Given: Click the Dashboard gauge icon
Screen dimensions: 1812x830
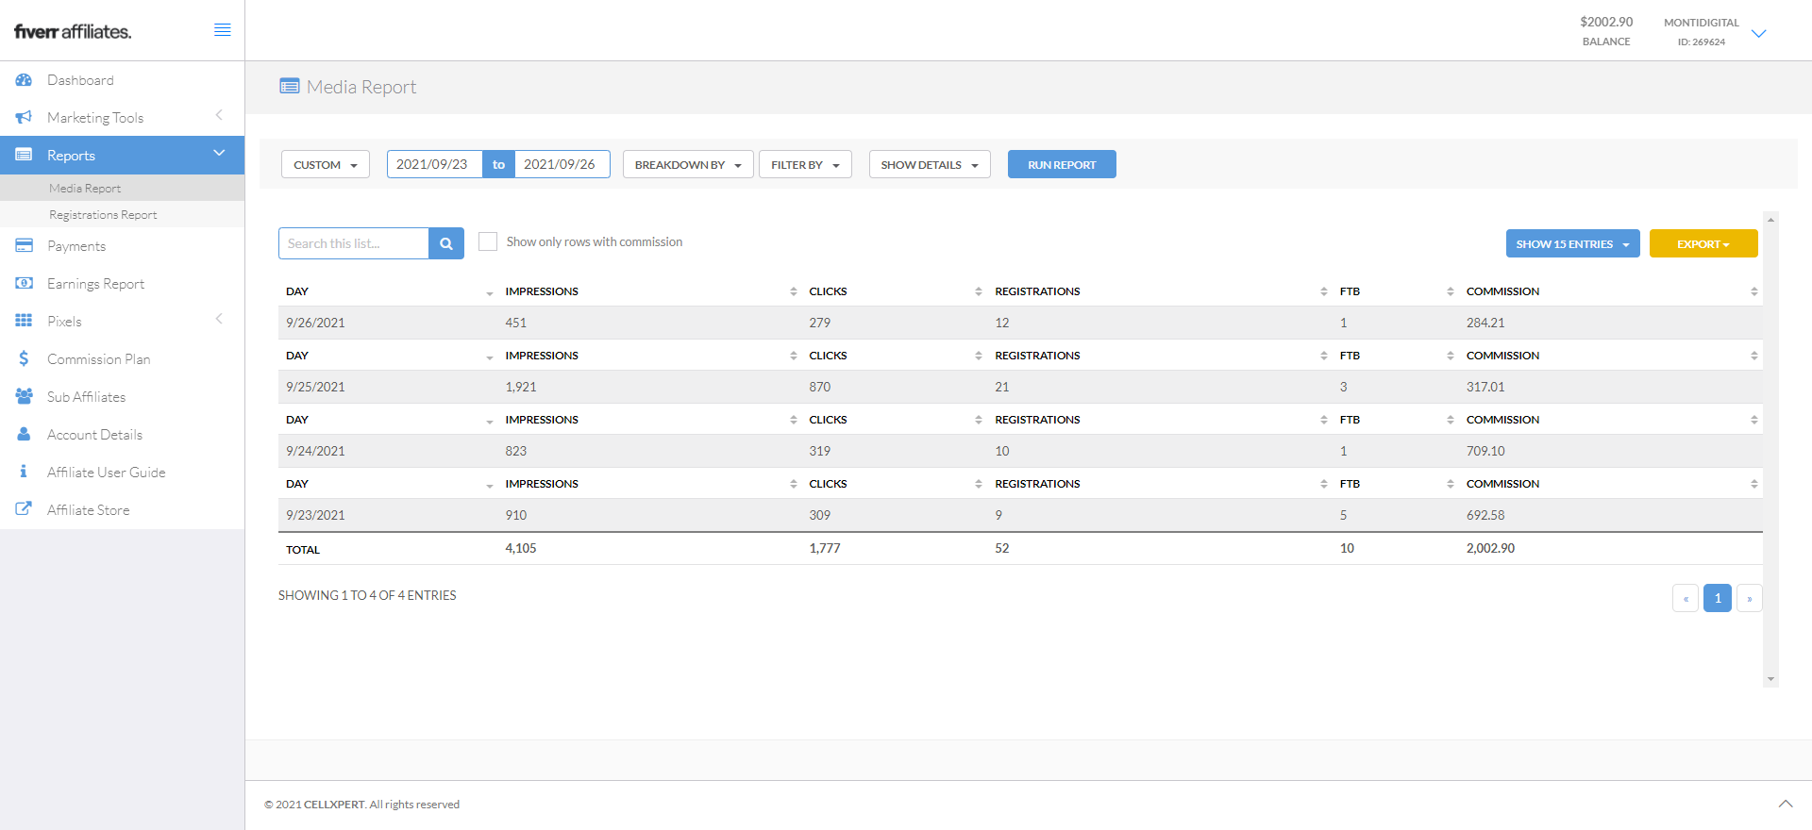Looking at the screenshot, I should click(24, 80).
